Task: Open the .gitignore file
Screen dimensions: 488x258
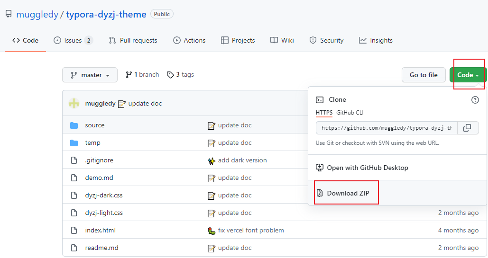Action: 99,160
